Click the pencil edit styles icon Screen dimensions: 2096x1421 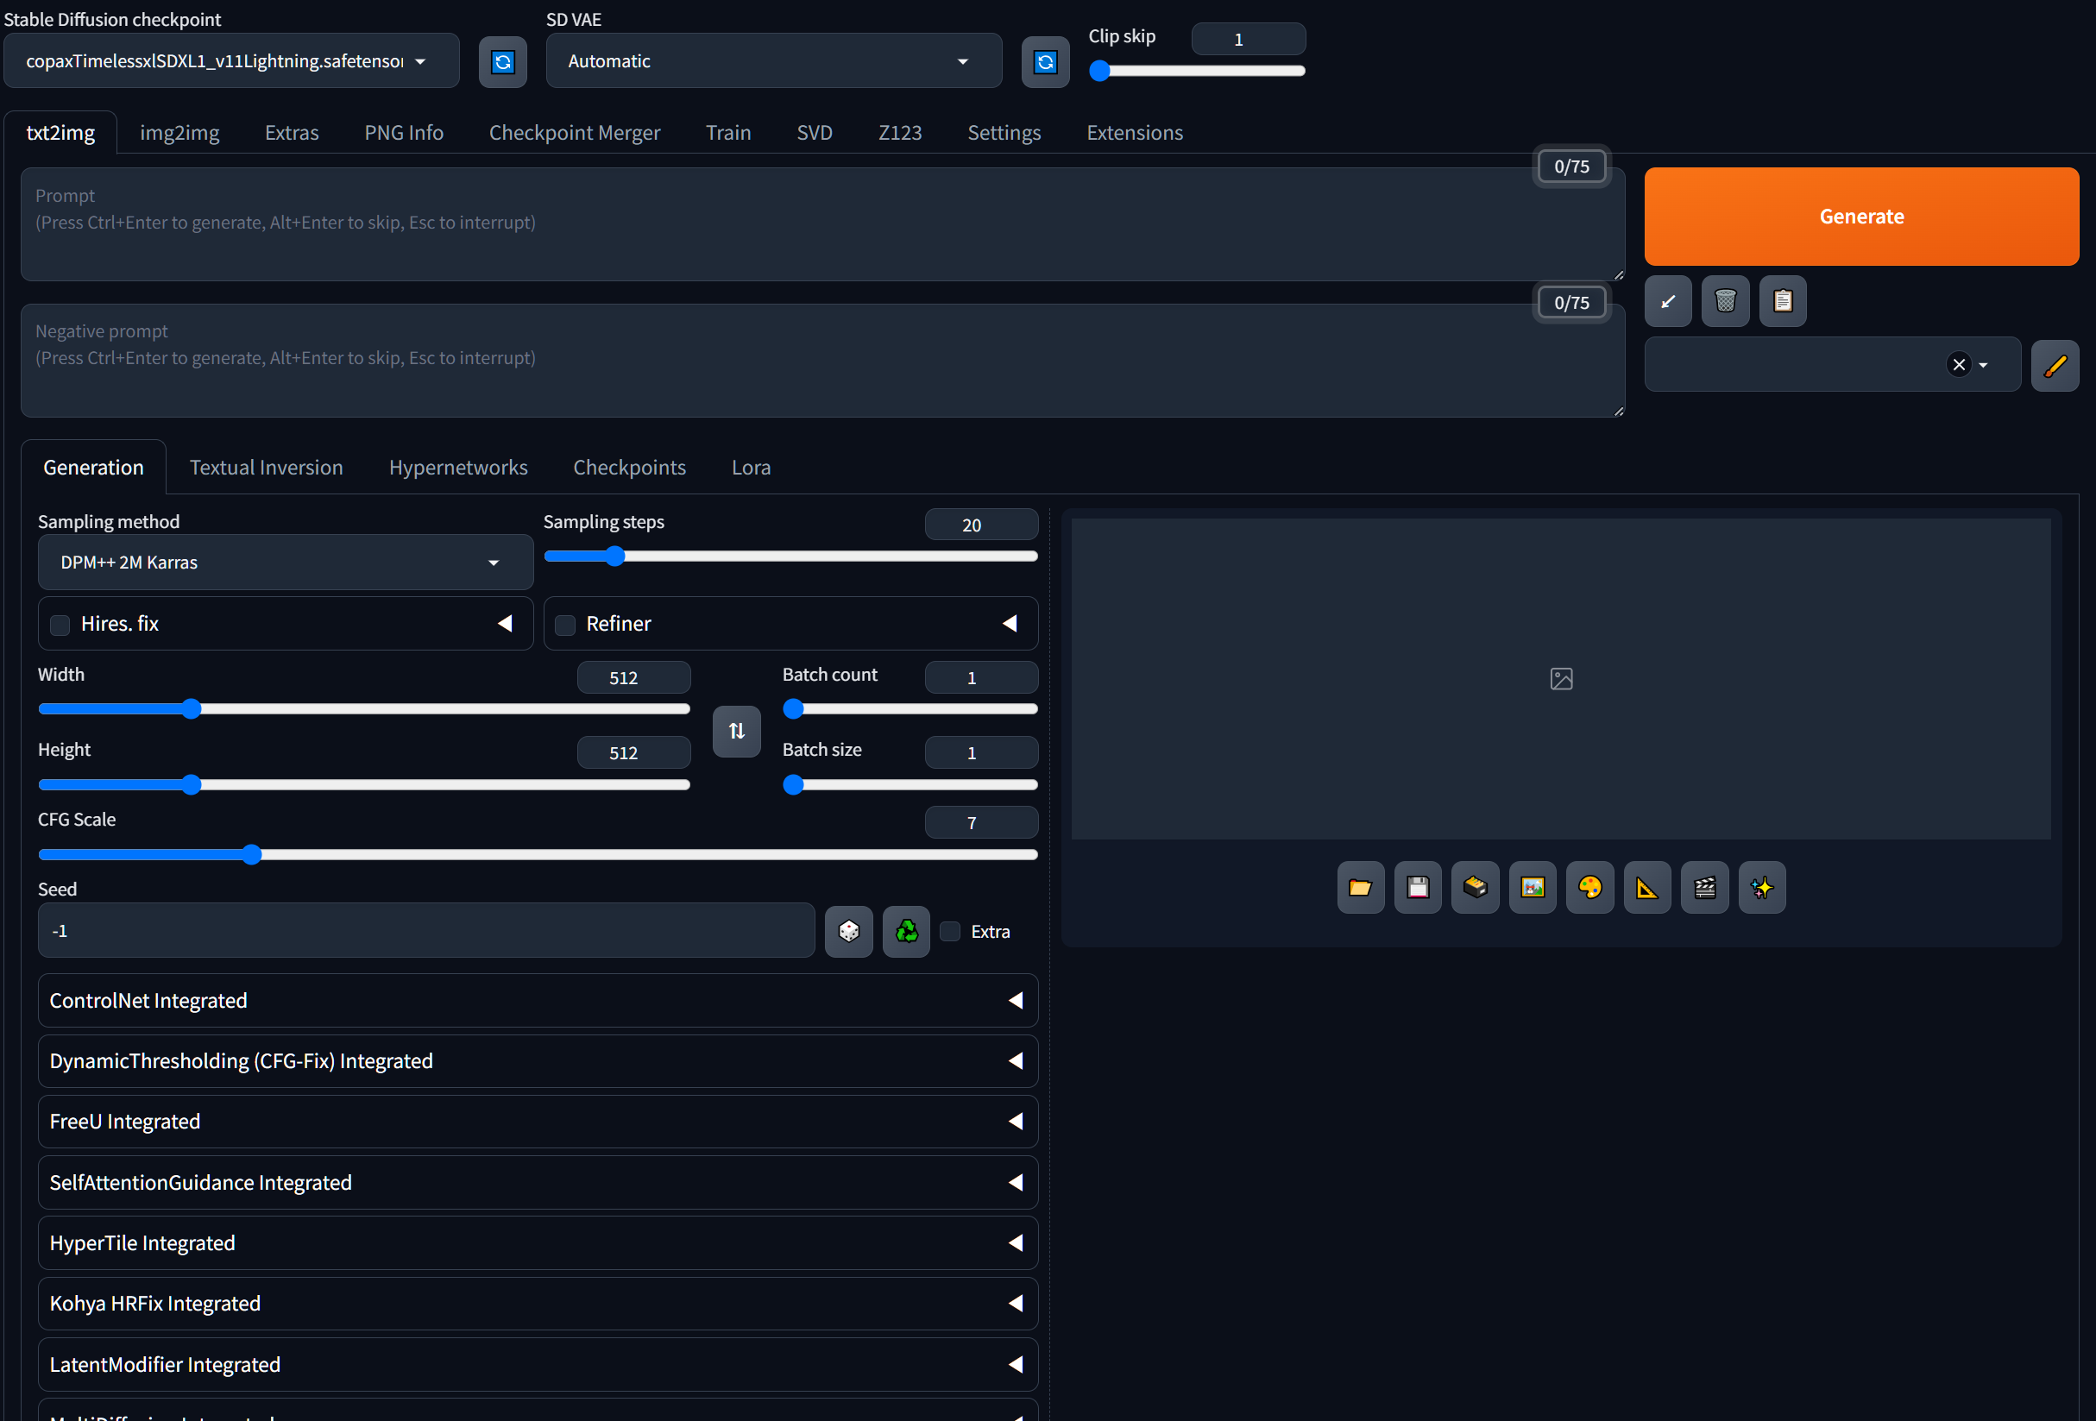coord(2054,365)
